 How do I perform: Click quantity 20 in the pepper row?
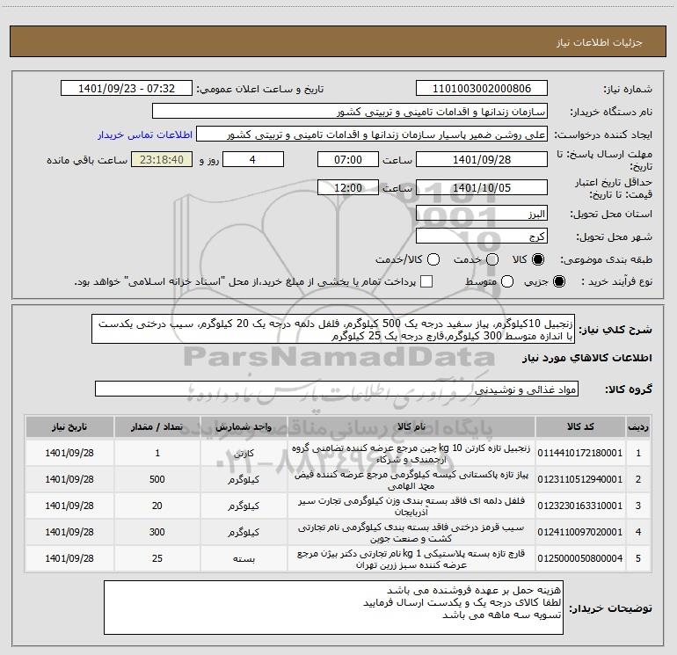tap(157, 506)
